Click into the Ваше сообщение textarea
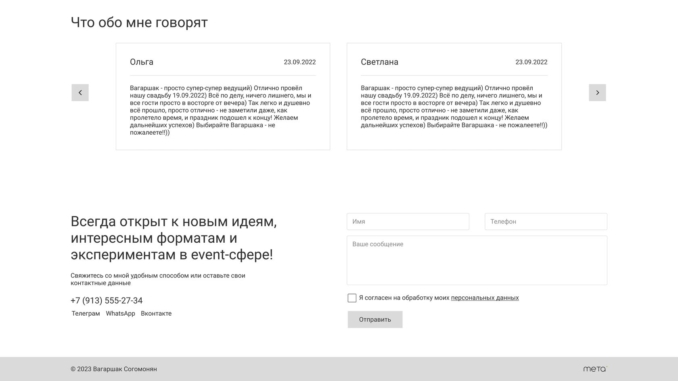Image resolution: width=678 pixels, height=381 pixels. click(x=477, y=260)
